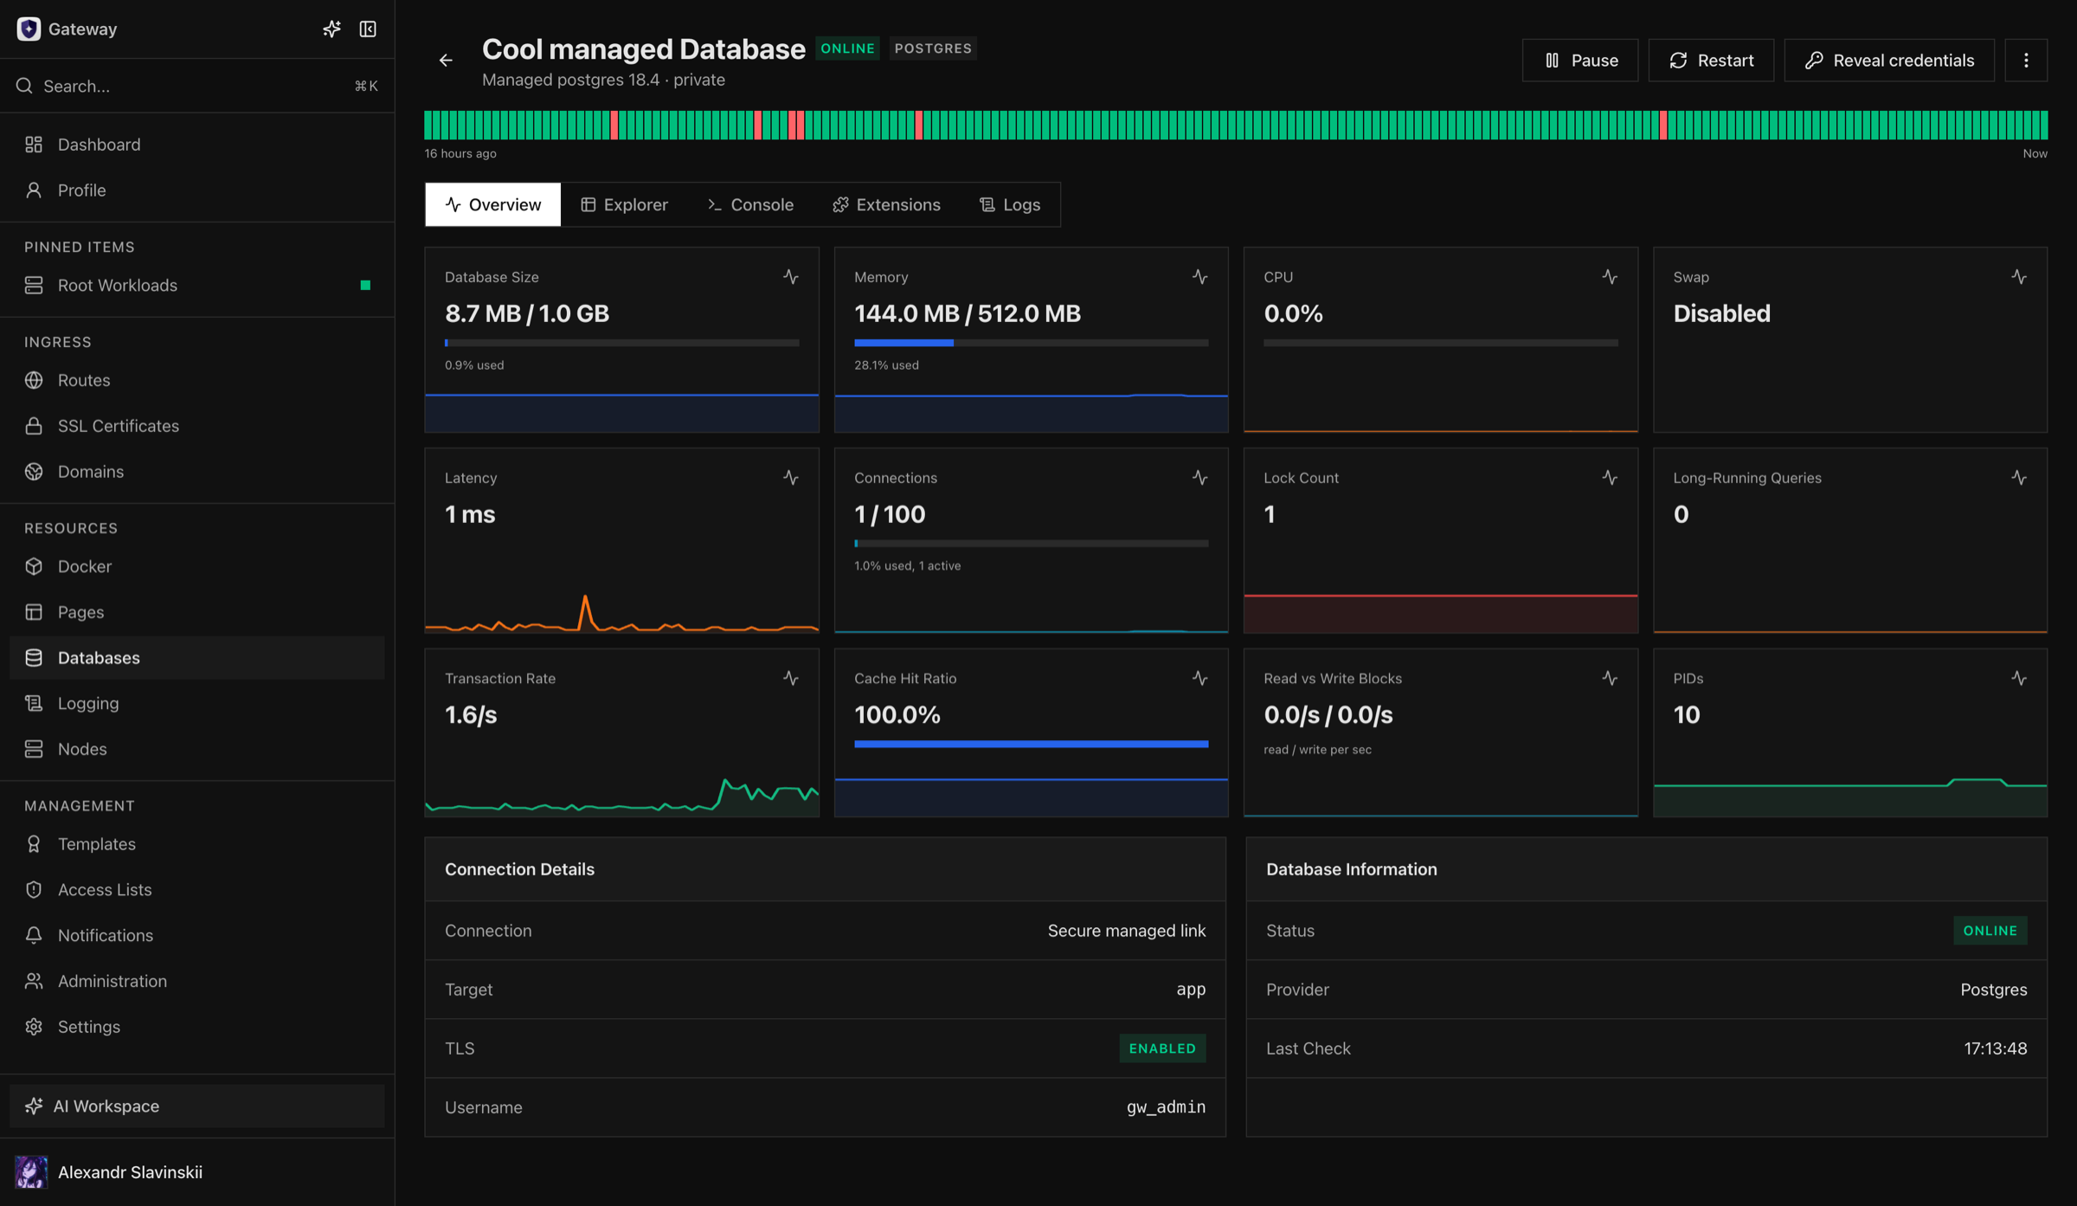This screenshot has height=1206, width=2077.
Task: Select Databases in sidebar
Action: click(x=197, y=658)
